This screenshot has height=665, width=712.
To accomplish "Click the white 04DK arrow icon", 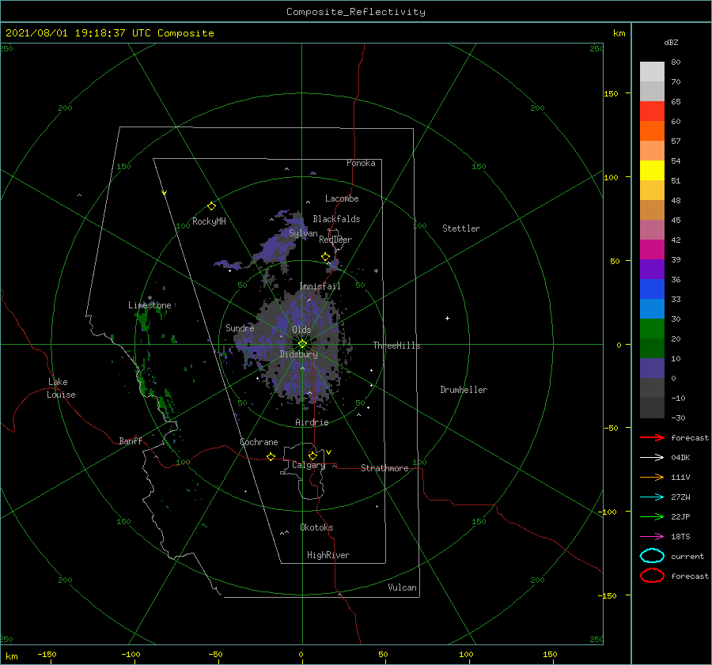I will 652,457.
